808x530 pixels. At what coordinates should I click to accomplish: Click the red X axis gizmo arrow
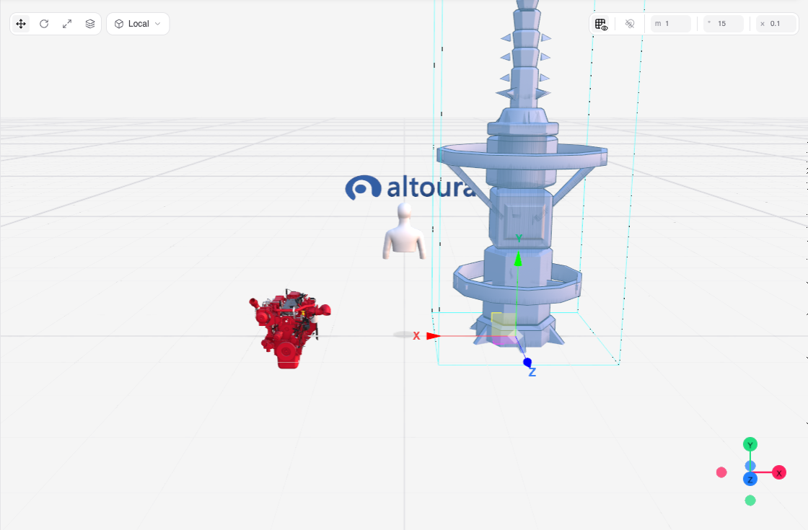[434, 336]
